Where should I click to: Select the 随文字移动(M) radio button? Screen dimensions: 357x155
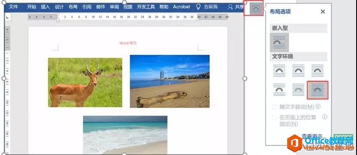pos(274,107)
